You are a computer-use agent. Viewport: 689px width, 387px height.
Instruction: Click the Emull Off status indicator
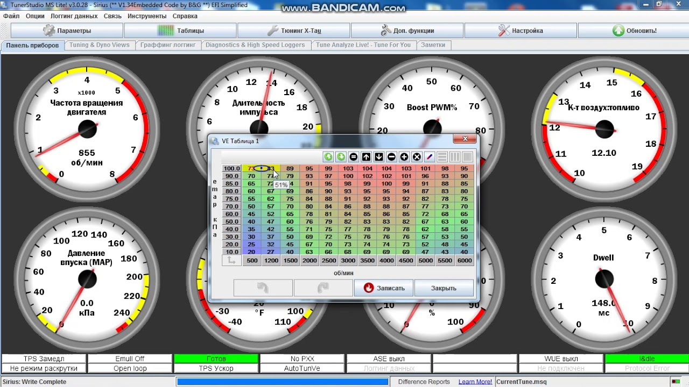[x=130, y=359]
